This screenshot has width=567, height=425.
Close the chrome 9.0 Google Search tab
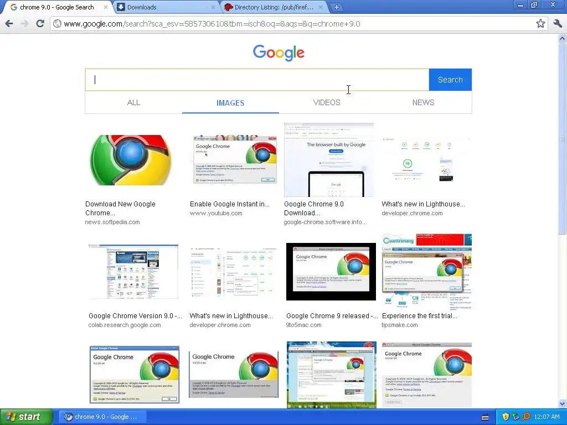pyautogui.click(x=106, y=7)
